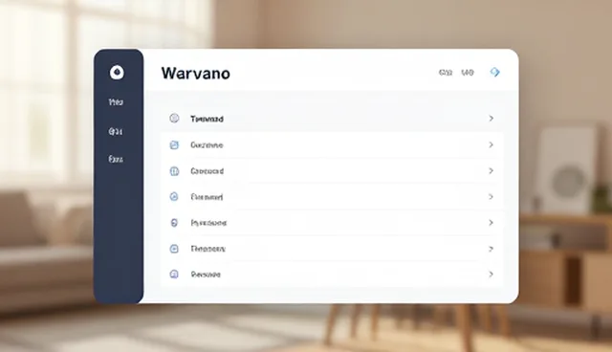612x352 pixels.
Task: Select the bottom sidebar menu item
Action: (116, 159)
